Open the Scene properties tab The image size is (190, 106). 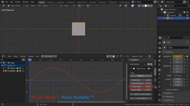pos(160,61)
